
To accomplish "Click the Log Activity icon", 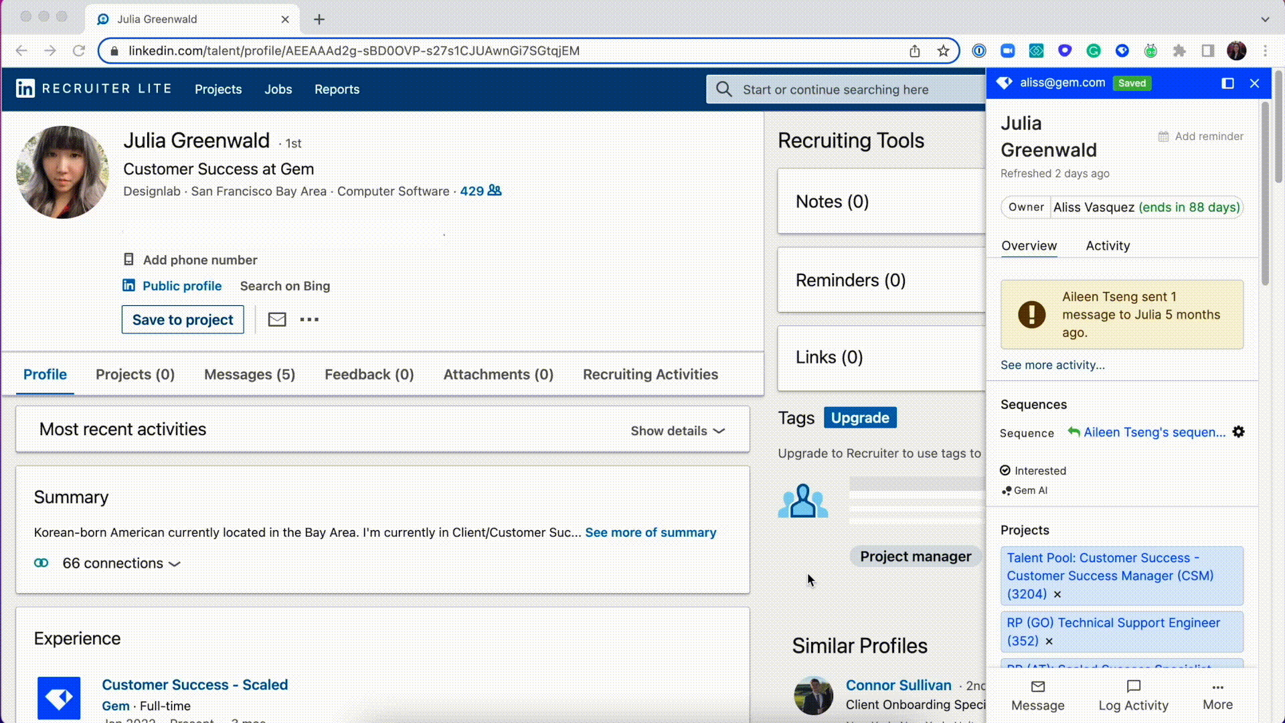I will tap(1133, 687).
